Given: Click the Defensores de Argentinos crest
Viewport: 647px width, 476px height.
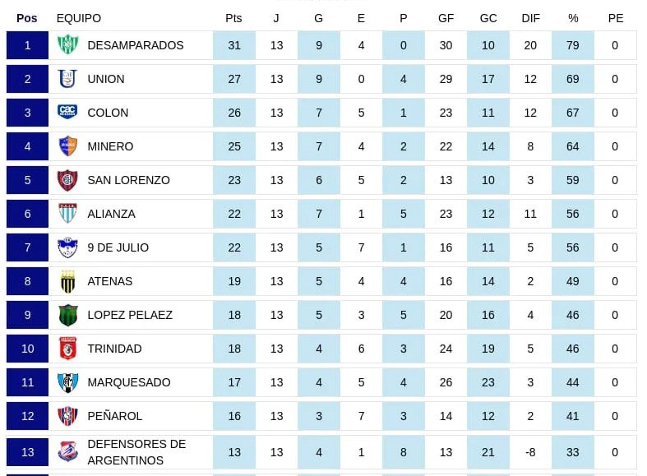Looking at the screenshot, I should pyautogui.click(x=67, y=451).
